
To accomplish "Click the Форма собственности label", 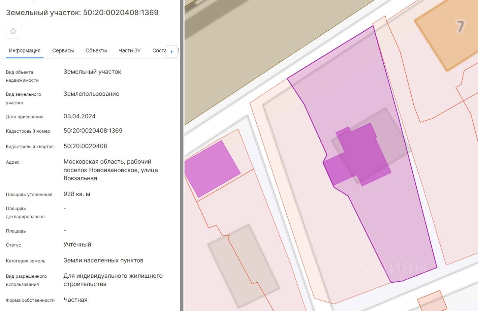I will tap(30, 300).
